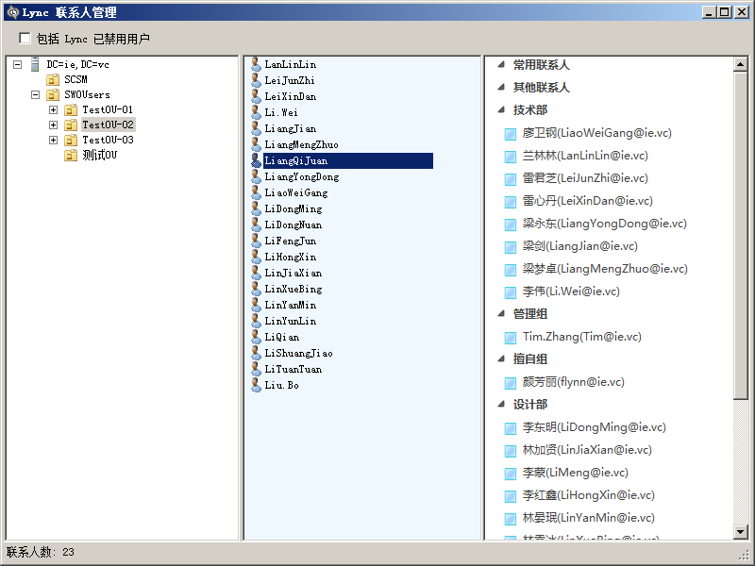
Task: Expand the 常用联系人 group
Action: click(500, 65)
